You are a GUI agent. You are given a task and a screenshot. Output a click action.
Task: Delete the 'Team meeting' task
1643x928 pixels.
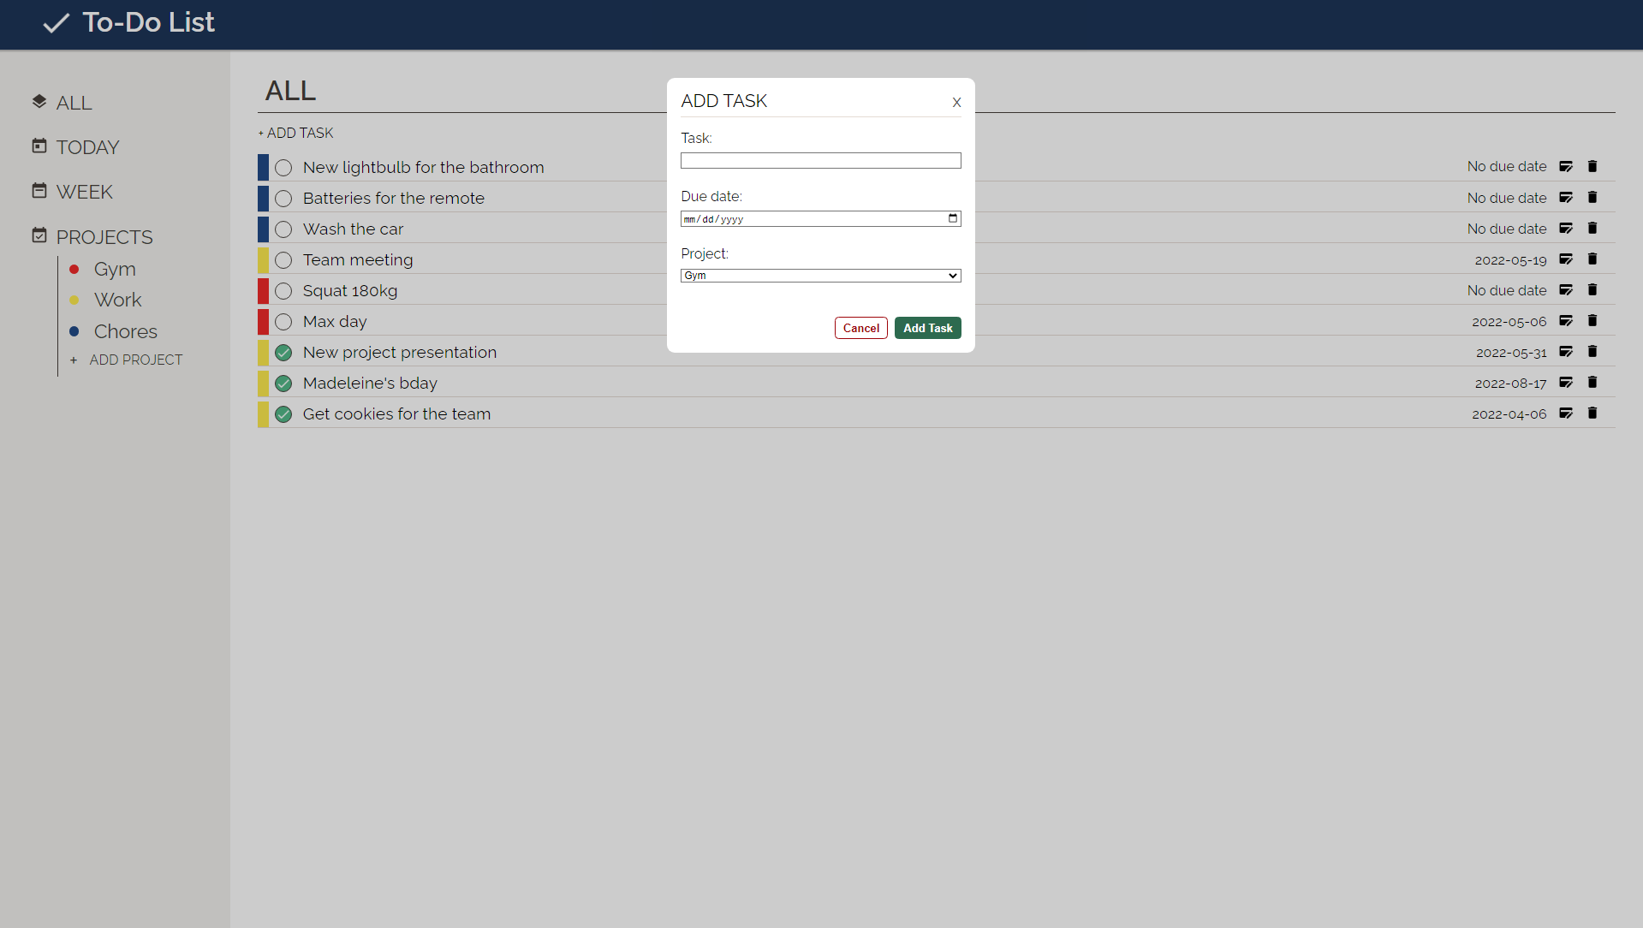click(1592, 259)
